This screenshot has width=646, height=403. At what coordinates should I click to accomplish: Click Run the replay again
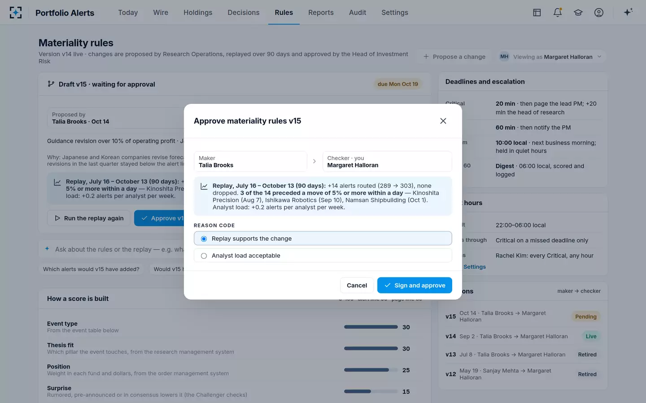(89, 218)
